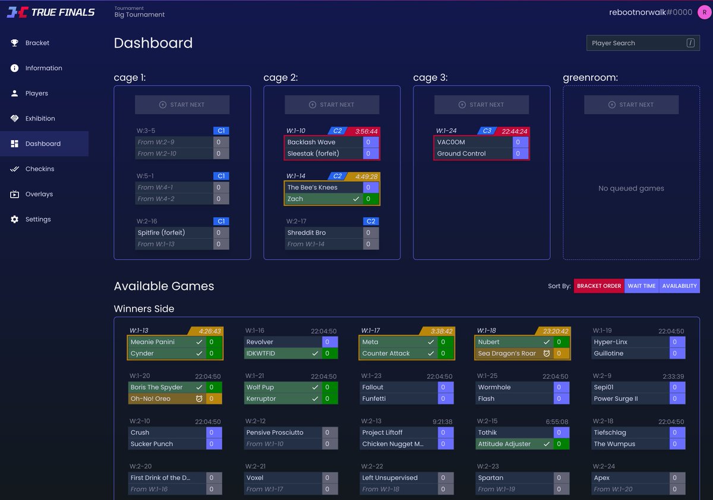The width and height of the screenshot is (713, 500).
Task: Select Revolver in game W:1-16
Action: (283, 342)
